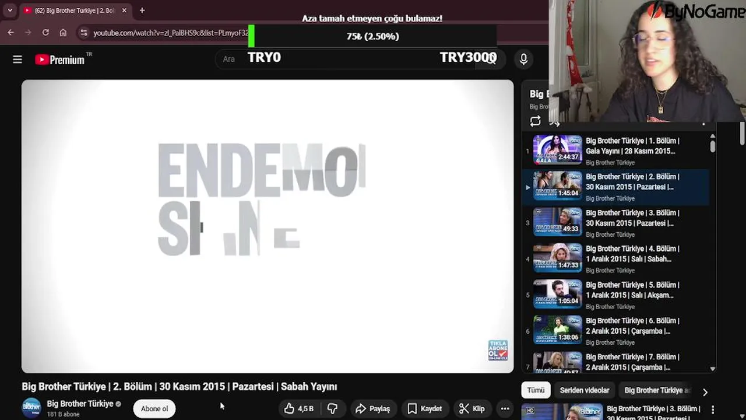Open the playlist video 1. Bölüm Gala Yayını thumbnail
This screenshot has height=420, width=746.
click(558, 150)
